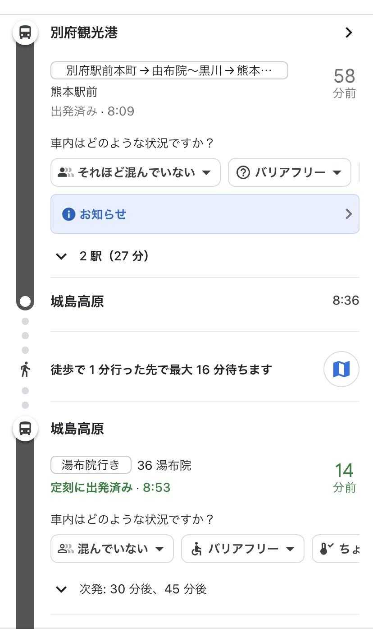Tap the wheelchair icon in バリアフリー chip
The width and height of the screenshot is (373, 629).
click(196, 549)
